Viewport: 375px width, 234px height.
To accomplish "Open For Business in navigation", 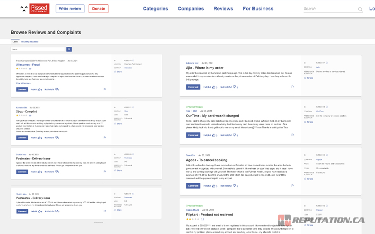I will tap(258, 9).
